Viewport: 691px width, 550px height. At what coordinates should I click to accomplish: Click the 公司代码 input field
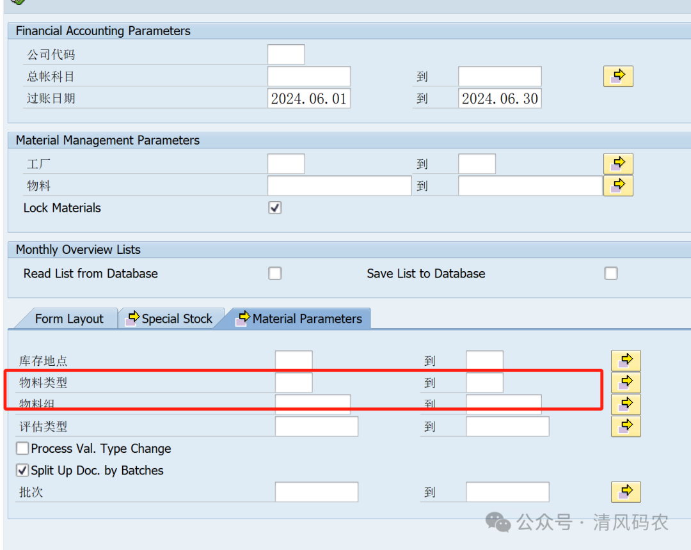point(286,54)
